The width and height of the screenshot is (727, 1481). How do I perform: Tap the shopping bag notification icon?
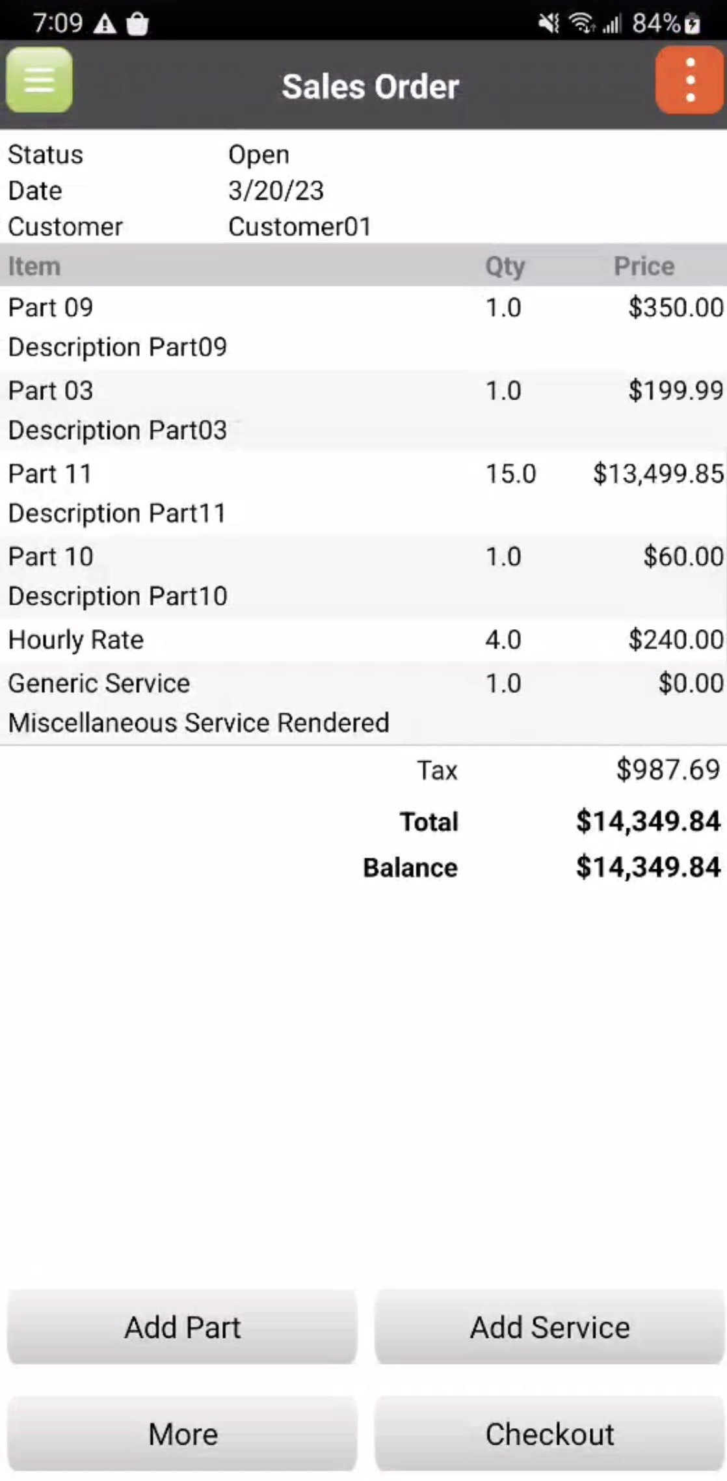[137, 25]
